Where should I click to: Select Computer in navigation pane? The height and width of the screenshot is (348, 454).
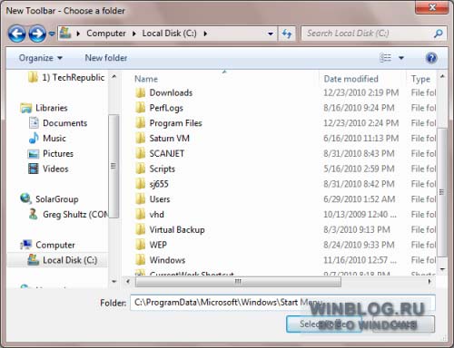tap(47, 245)
